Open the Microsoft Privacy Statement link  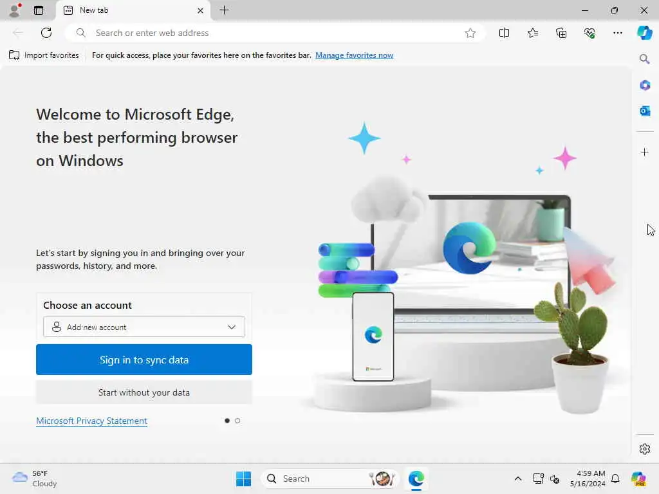point(91,421)
